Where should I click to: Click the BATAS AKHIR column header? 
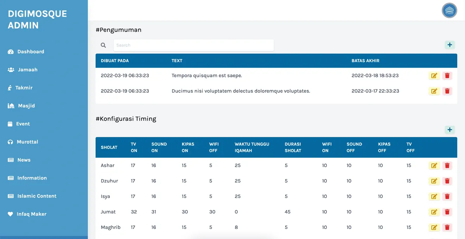(365, 61)
